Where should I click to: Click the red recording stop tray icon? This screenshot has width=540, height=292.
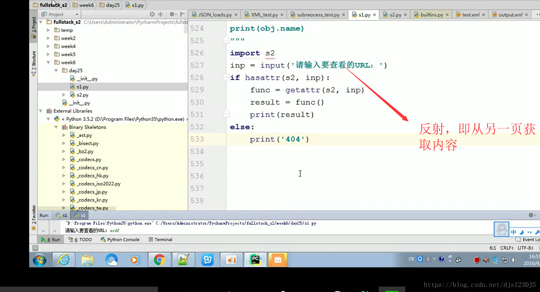click(x=477, y=260)
